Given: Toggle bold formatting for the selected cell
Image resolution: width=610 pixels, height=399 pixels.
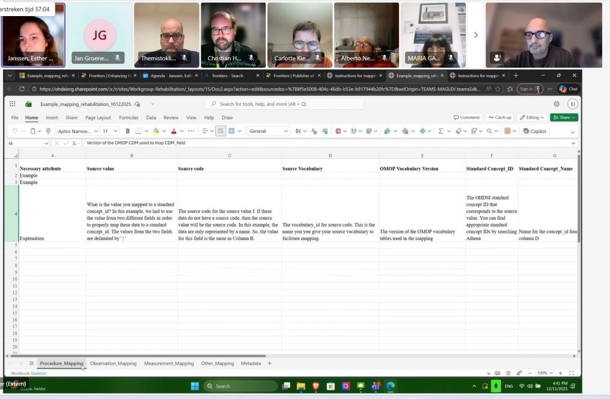Looking at the screenshot, I should 127,131.
